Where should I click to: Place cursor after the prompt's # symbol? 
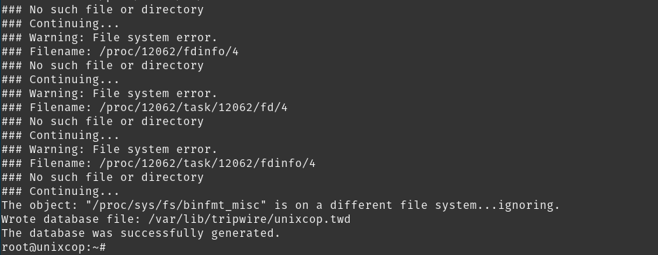tap(108, 247)
